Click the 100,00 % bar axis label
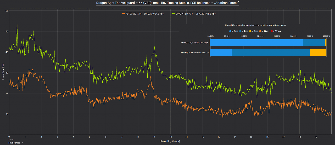This screenshot has width=335, height=145. point(326,36)
